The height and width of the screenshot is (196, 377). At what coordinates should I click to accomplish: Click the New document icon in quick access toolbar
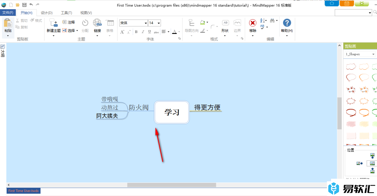(x=11, y=5)
